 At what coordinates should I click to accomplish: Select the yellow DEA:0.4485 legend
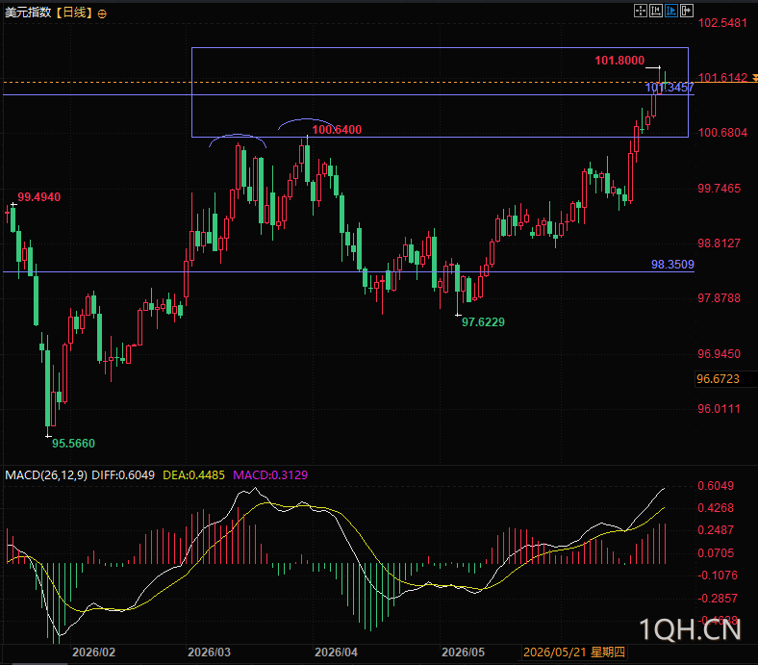click(x=194, y=474)
